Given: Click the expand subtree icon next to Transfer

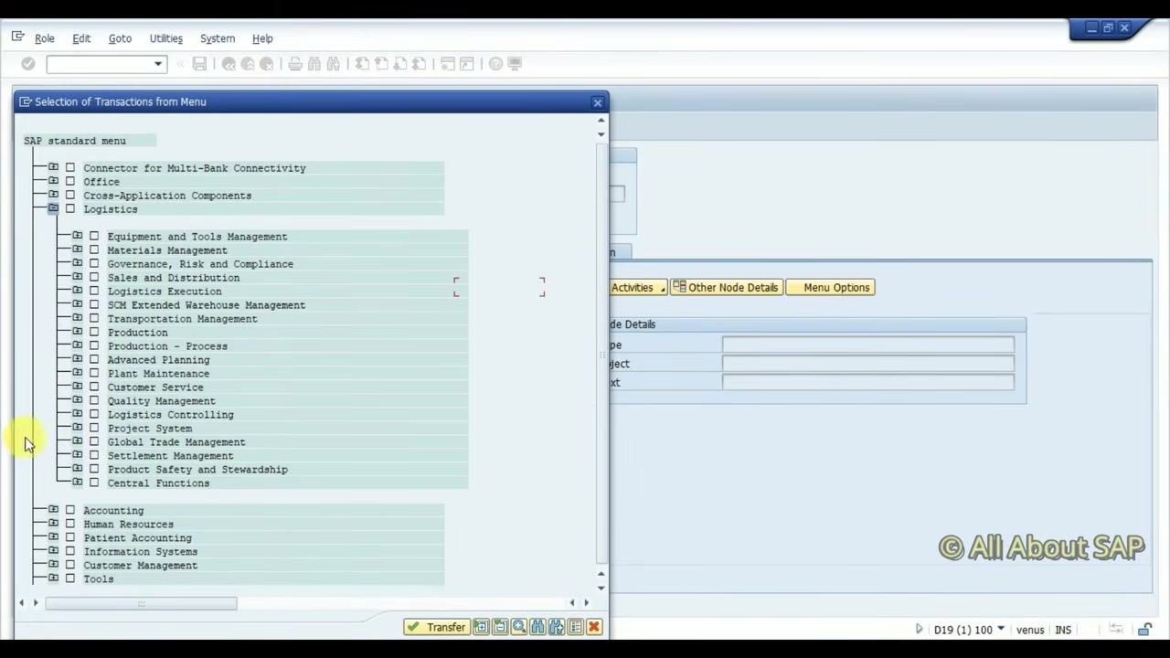Looking at the screenshot, I should (481, 627).
